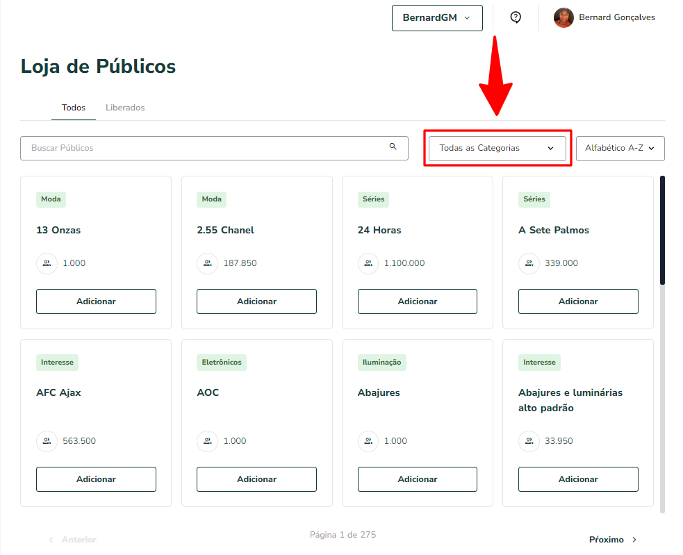Click audience people icon on 24 Horas card
The width and height of the screenshot is (683, 555).
(368, 263)
